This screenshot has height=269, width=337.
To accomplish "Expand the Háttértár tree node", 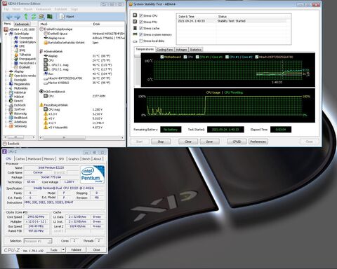I will coord(6,92).
